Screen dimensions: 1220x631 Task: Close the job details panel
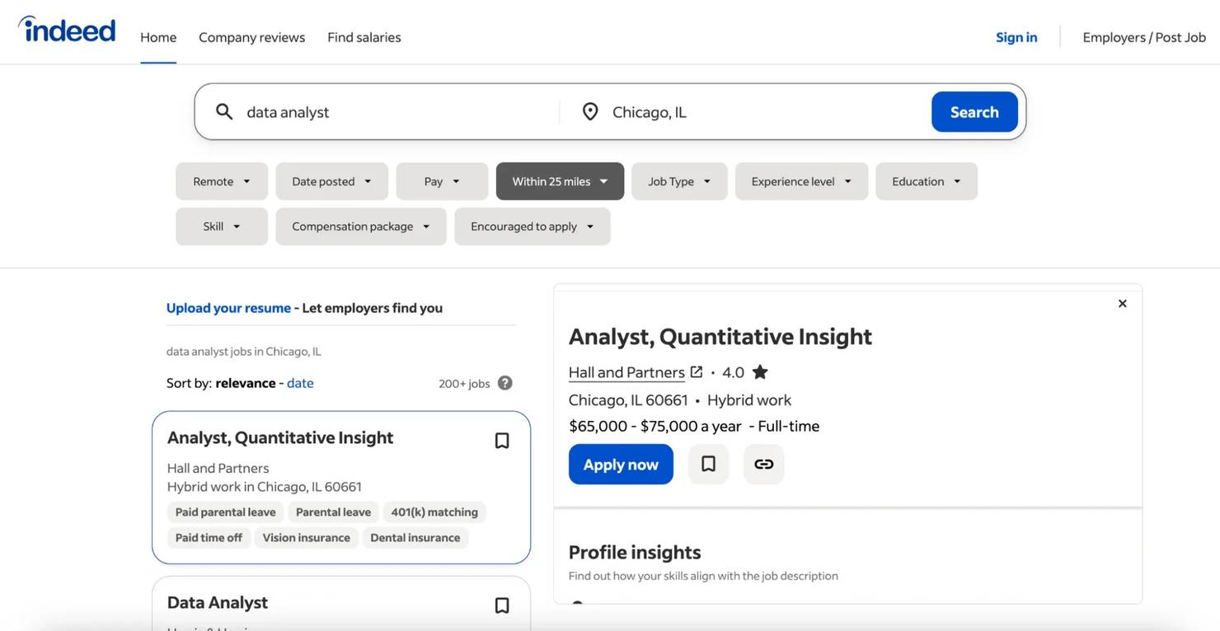[1122, 304]
